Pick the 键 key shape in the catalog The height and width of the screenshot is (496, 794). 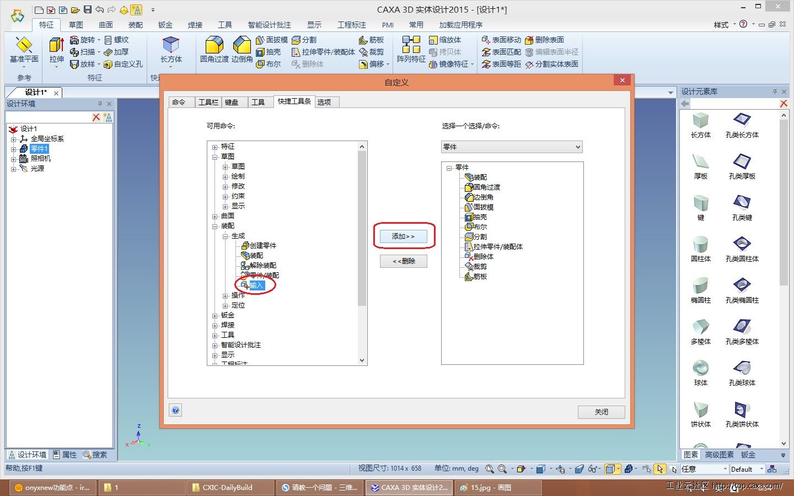tap(700, 208)
